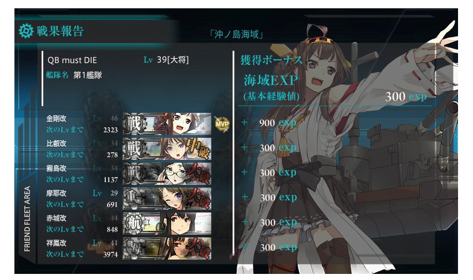This screenshot has width=473, height=280.
Task: Select the 霧島改 ship banner
Action: pyautogui.click(x=167, y=174)
